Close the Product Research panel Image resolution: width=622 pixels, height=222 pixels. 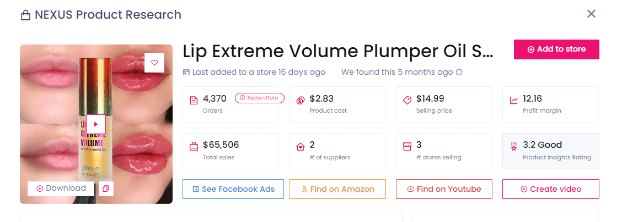point(591,14)
